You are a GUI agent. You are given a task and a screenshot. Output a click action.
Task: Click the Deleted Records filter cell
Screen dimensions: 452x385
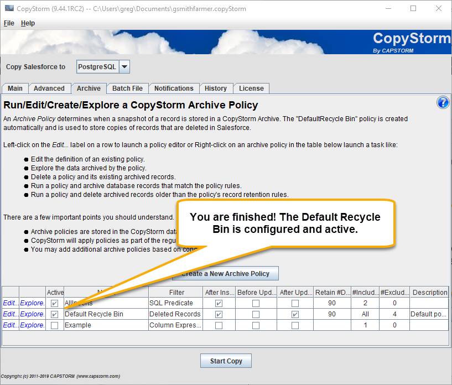tap(176, 314)
